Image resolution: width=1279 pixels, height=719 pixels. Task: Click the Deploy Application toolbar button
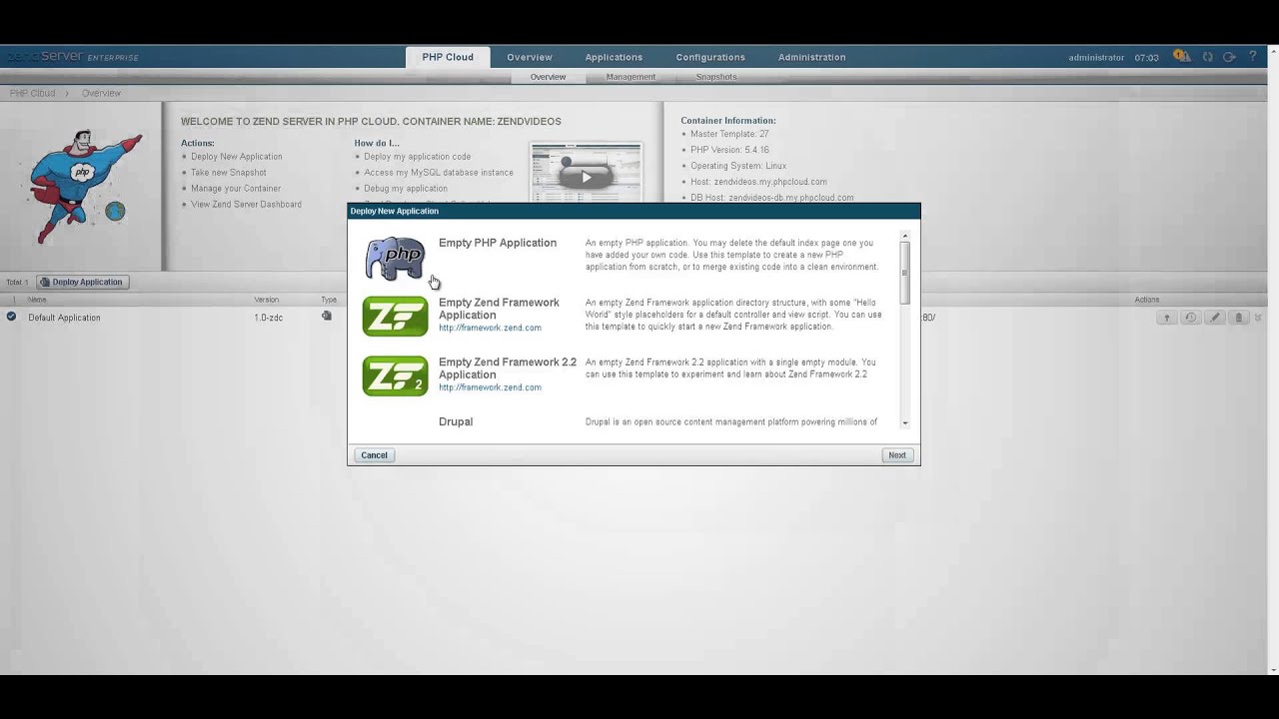[81, 282]
